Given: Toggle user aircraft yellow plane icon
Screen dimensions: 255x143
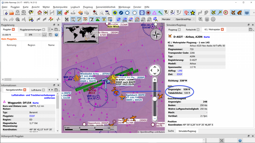Looking at the screenshot, I should pyautogui.click(x=213, y=12).
